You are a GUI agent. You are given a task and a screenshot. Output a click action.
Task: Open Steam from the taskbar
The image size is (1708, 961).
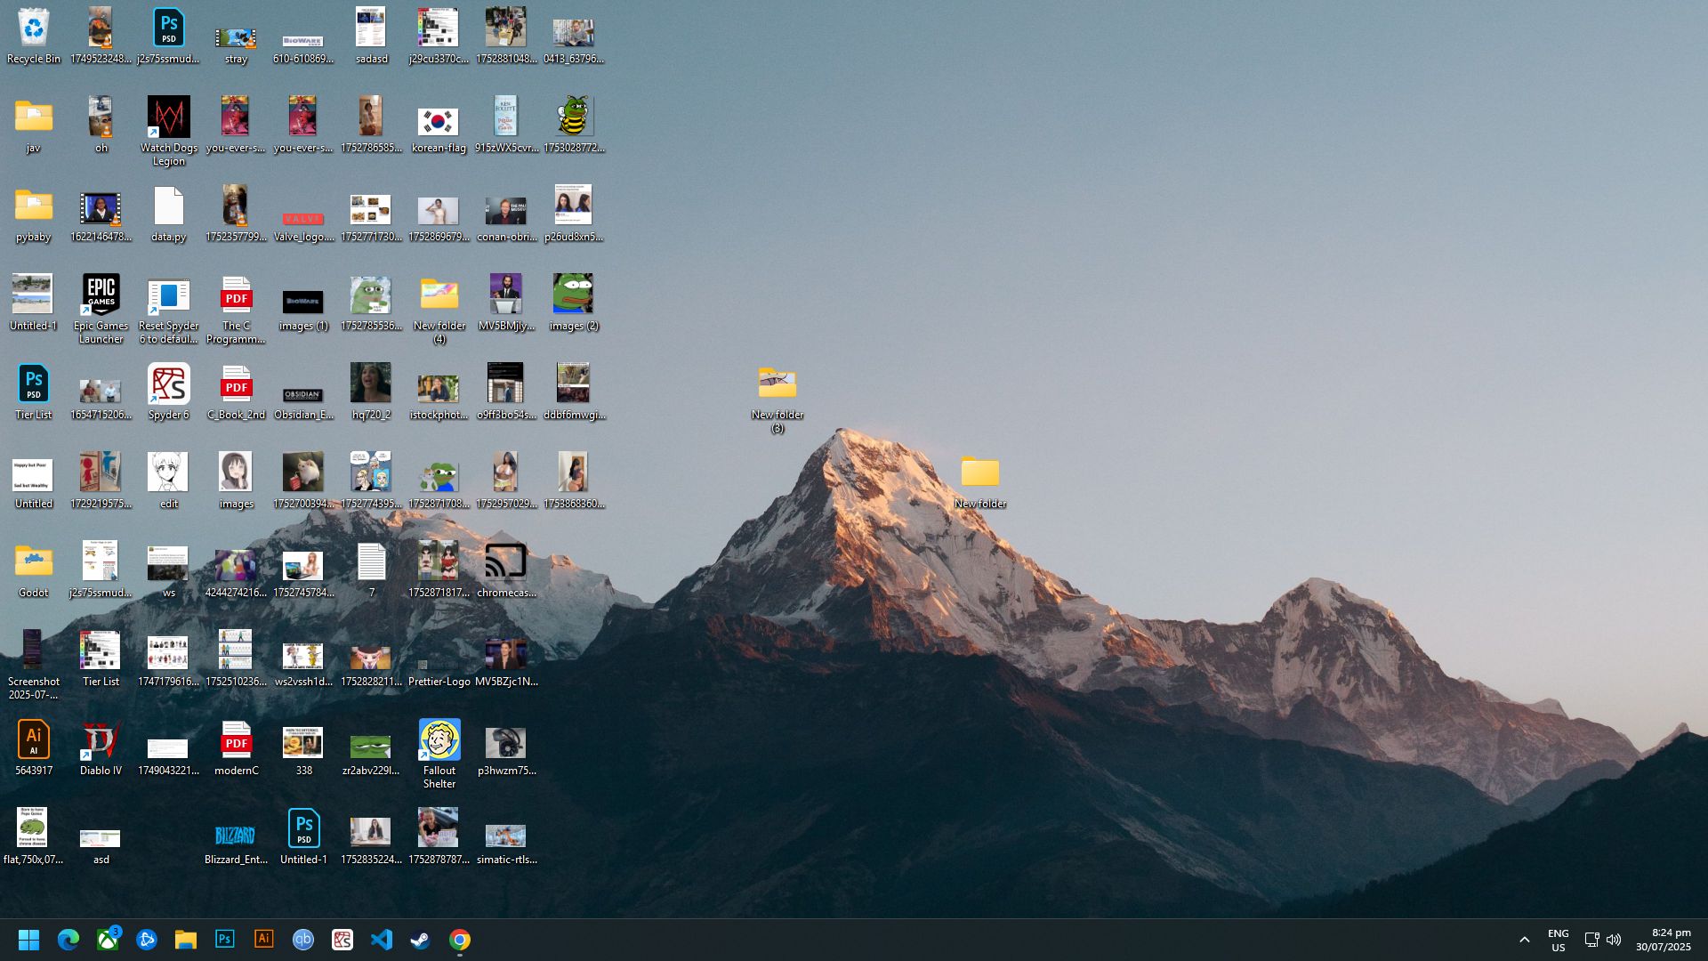coord(421,940)
